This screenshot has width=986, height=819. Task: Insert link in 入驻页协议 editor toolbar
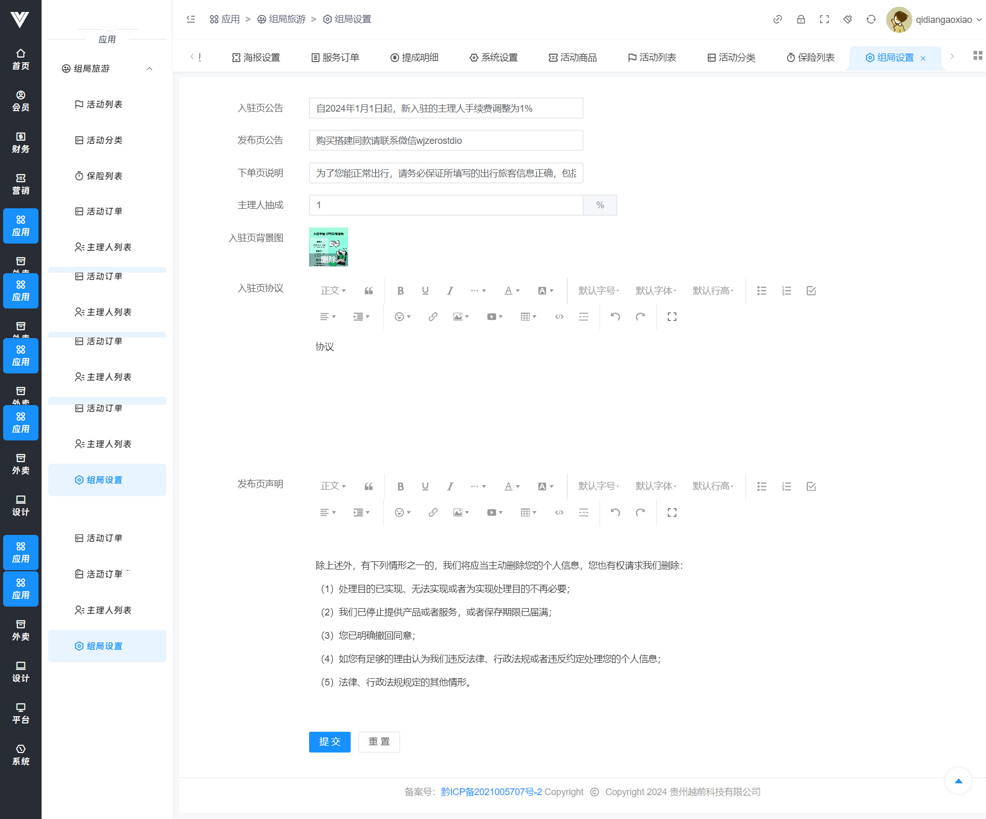(x=433, y=317)
